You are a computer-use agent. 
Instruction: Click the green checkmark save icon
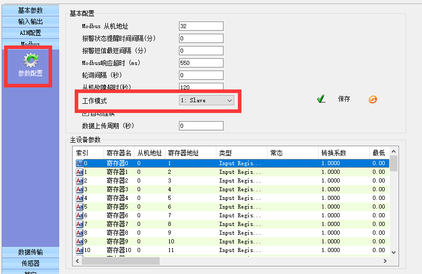321,99
